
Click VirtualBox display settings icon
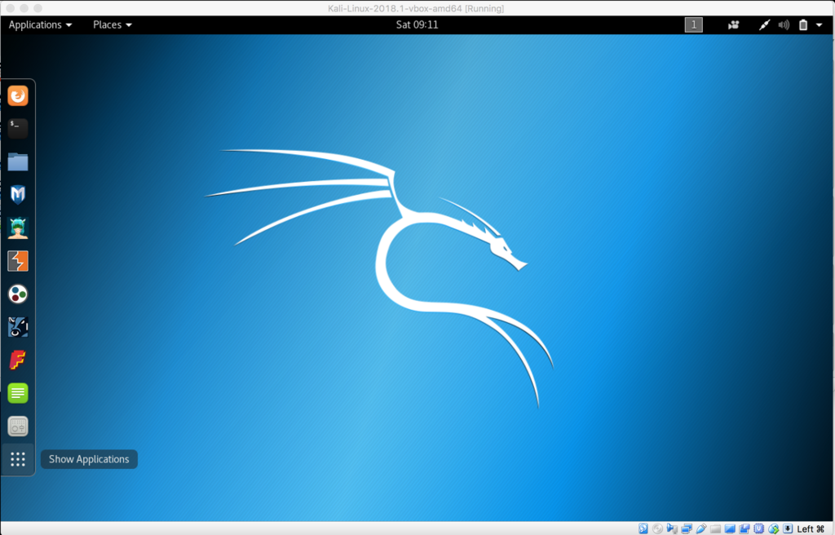click(730, 528)
